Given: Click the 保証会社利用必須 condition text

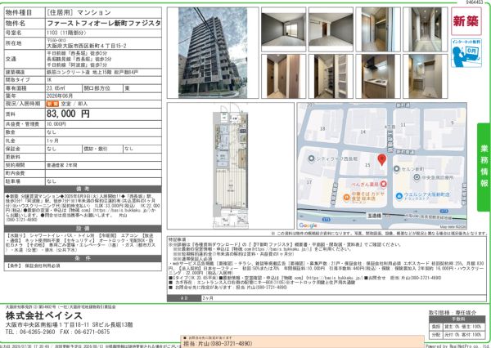Looking at the screenshot, I should pos(43,265).
